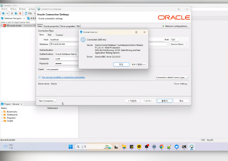Open SQL editor from the toolbar
The image size is (228, 161).
point(28,13)
